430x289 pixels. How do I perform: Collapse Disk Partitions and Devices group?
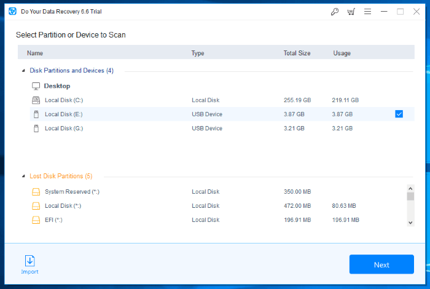pyautogui.click(x=23, y=71)
